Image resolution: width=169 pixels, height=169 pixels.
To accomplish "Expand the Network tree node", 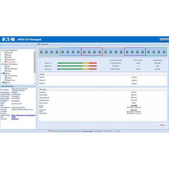I will (x=2, y=82).
